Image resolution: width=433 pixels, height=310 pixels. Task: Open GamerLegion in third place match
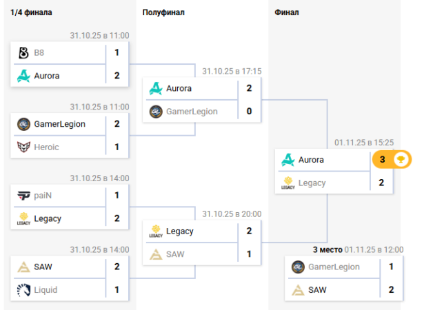coord(334,267)
